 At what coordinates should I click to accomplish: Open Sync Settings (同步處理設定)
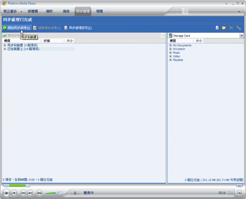tap(78, 28)
